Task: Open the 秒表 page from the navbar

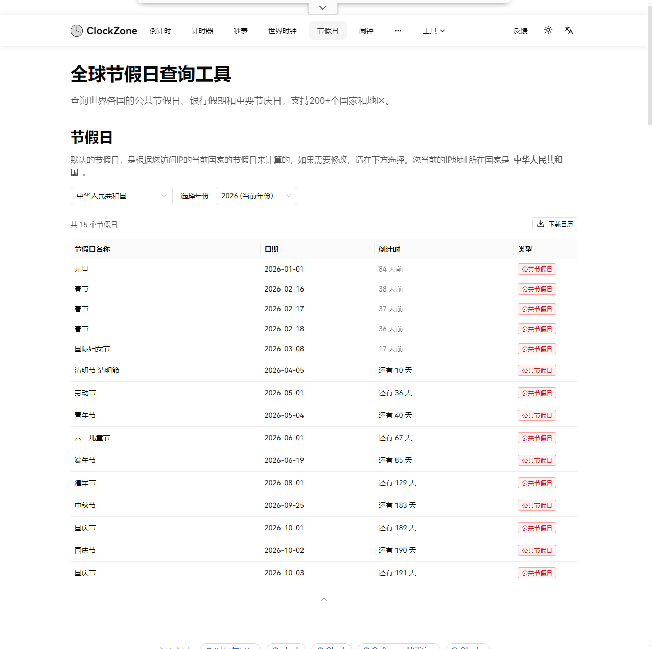Action: point(240,31)
